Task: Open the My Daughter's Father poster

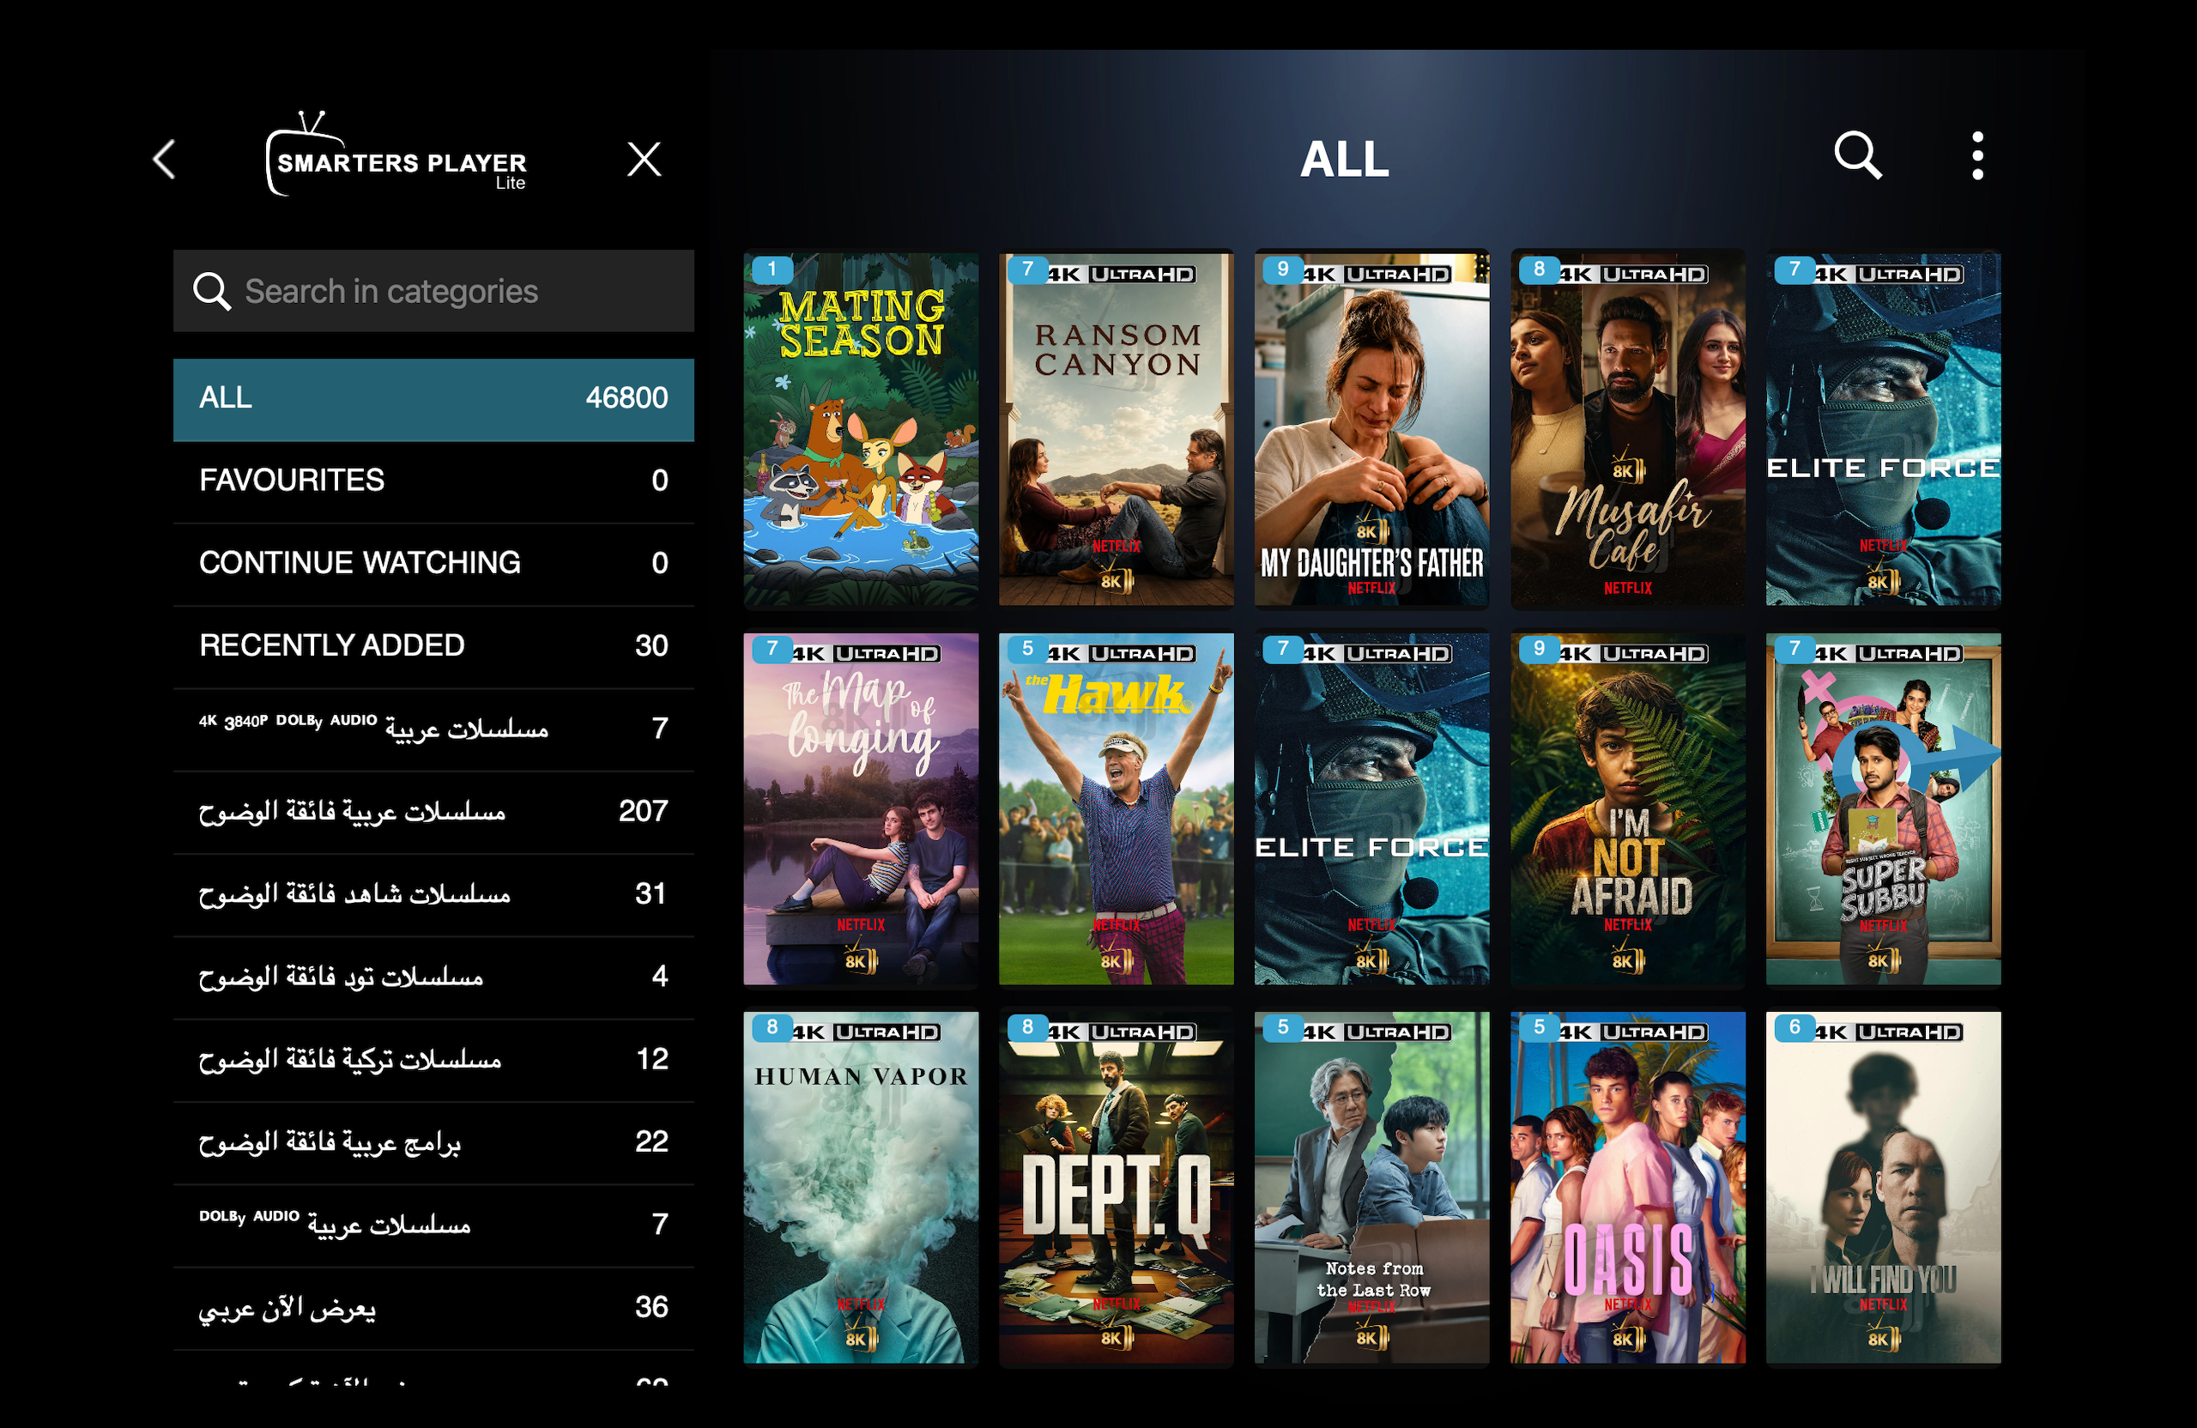Action: (1371, 429)
